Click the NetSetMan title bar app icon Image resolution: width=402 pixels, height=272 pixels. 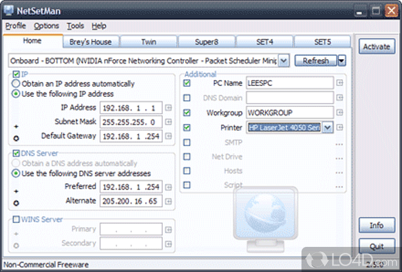(x=9, y=11)
